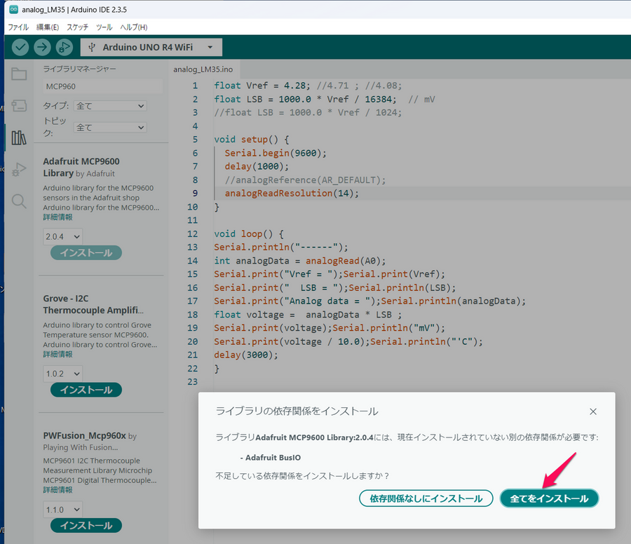The width and height of the screenshot is (631, 544).
Task: Open 詳細情報 link for Adafruit MCP9600
Action: click(58, 217)
